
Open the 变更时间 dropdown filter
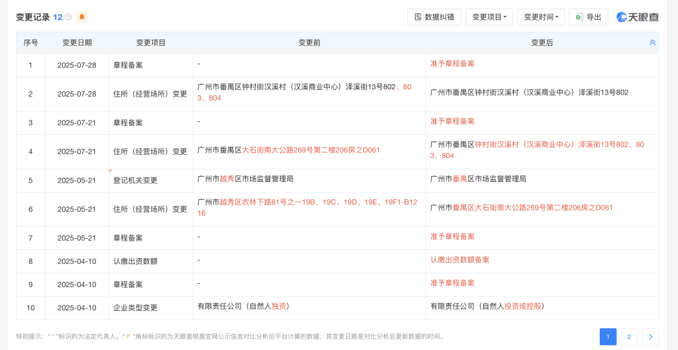(540, 17)
